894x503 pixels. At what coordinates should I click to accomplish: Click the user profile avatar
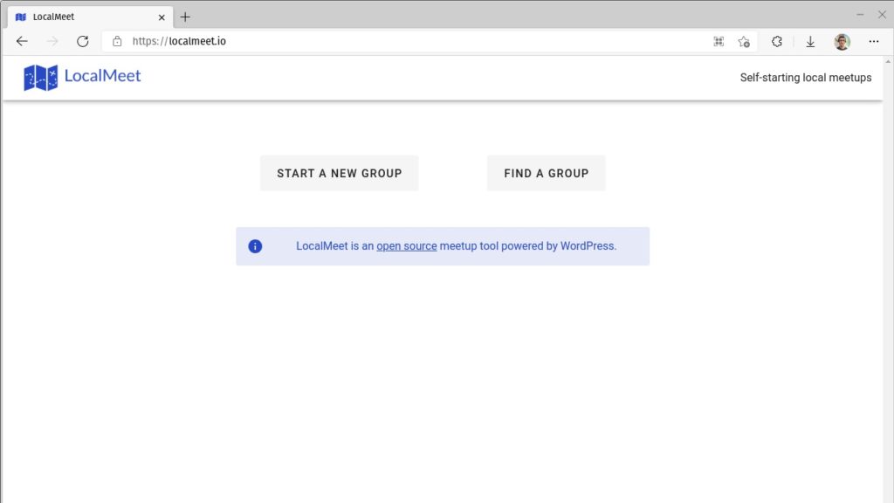842,41
